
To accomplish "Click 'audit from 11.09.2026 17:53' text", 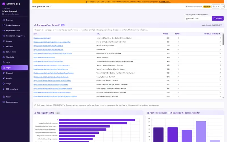I will pyautogui.click(x=212, y=25).
